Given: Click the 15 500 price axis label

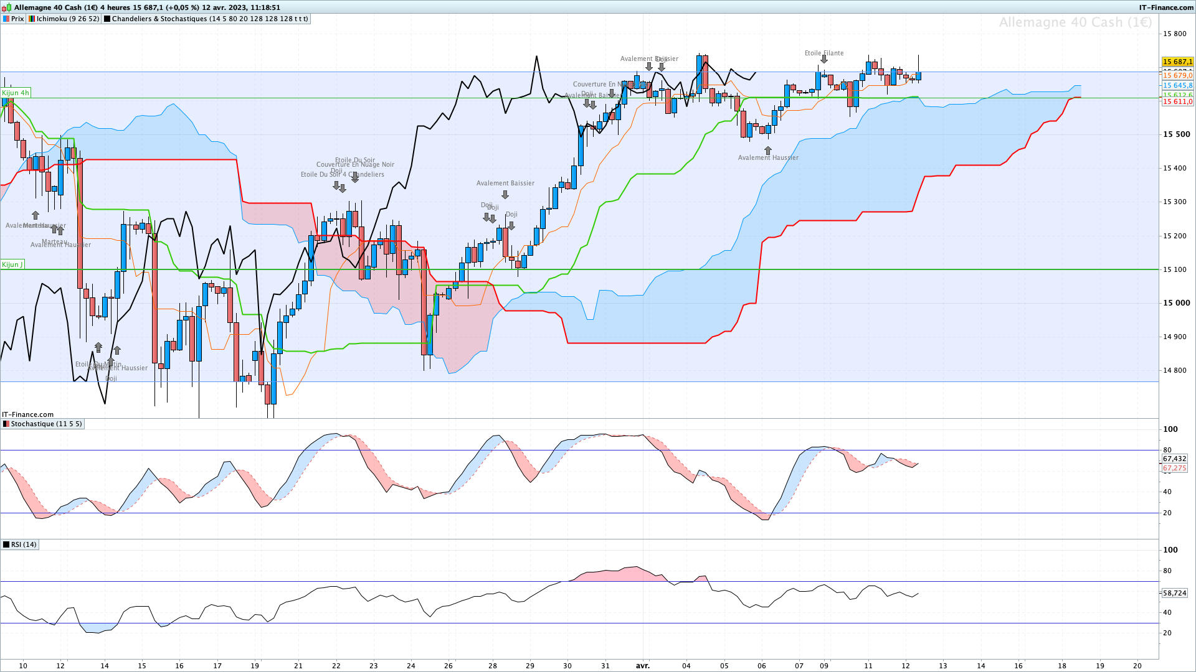Looking at the screenshot, I should 1176,134.
